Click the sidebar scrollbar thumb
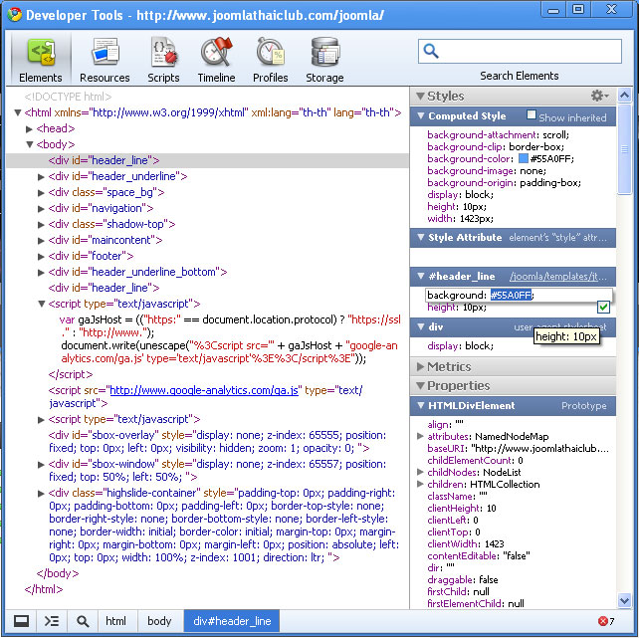Image resolution: width=639 pixels, height=638 pixels. pyautogui.click(x=624, y=149)
